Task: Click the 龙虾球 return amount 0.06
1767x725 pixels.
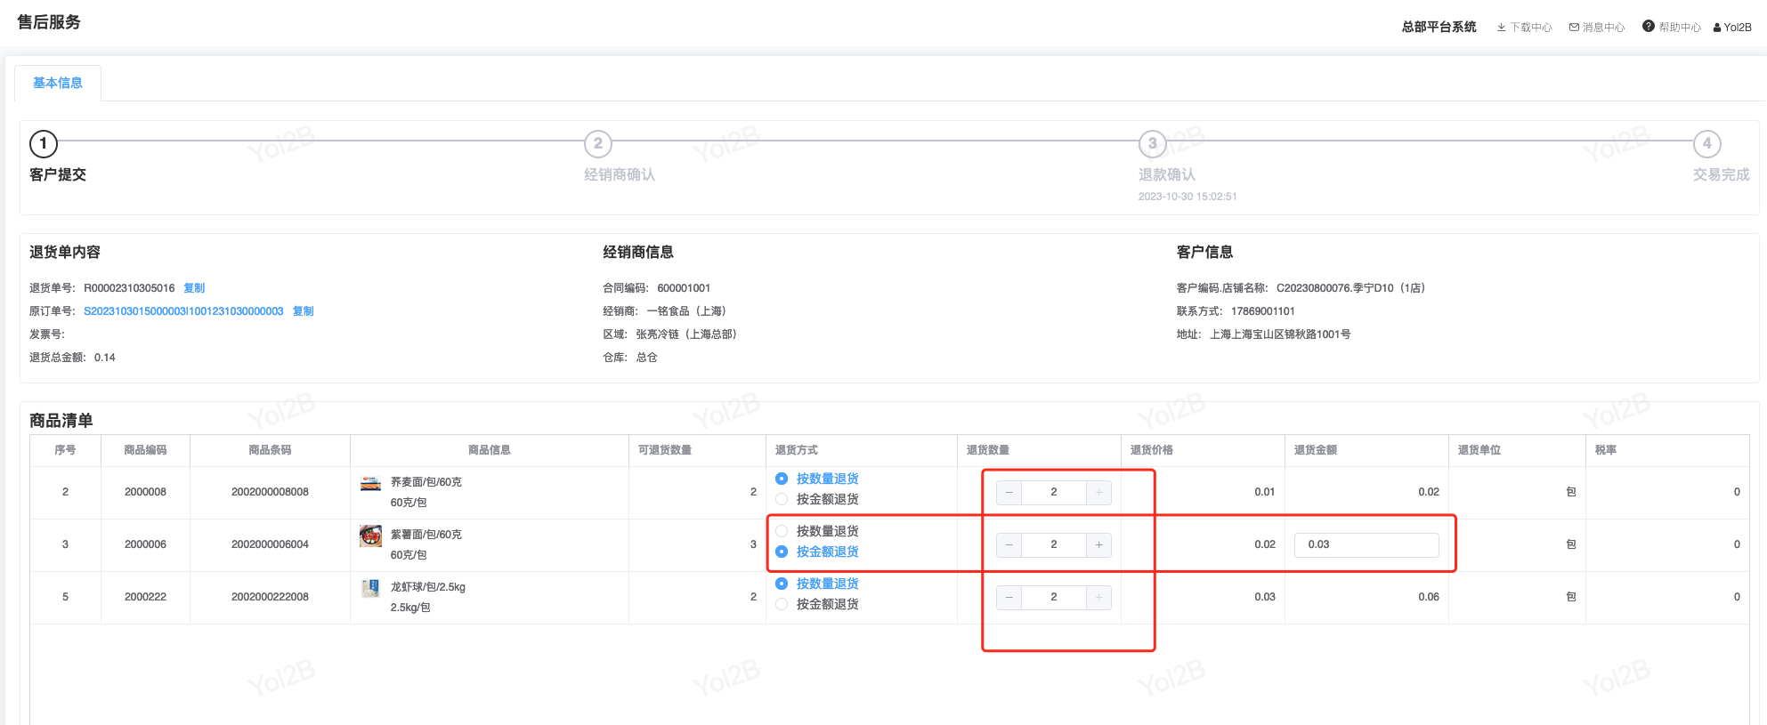Action: [x=1429, y=597]
